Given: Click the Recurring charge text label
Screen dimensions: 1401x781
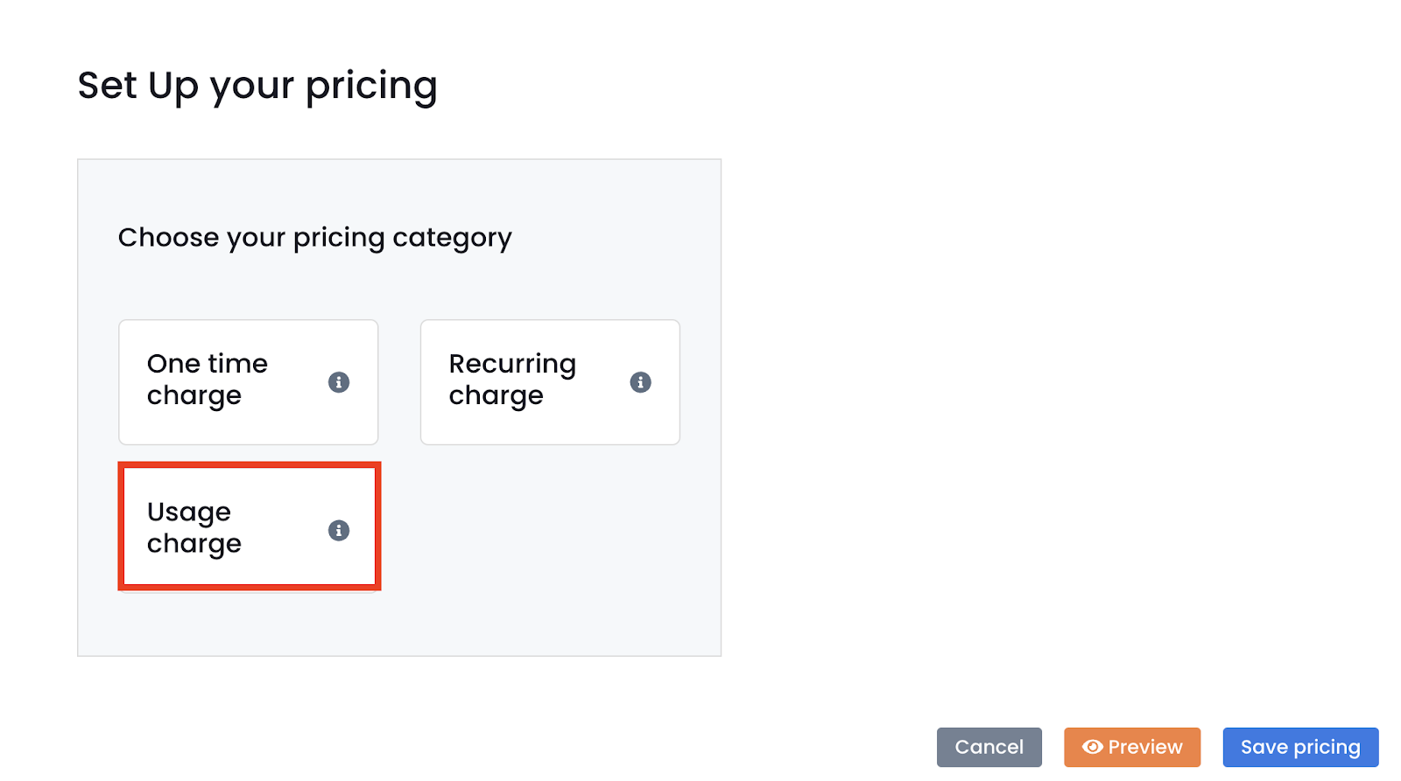Looking at the screenshot, I should (512, 380).
